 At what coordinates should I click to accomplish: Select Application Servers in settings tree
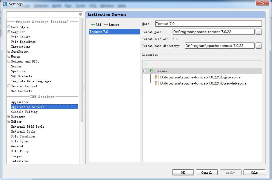click(44, 107)
